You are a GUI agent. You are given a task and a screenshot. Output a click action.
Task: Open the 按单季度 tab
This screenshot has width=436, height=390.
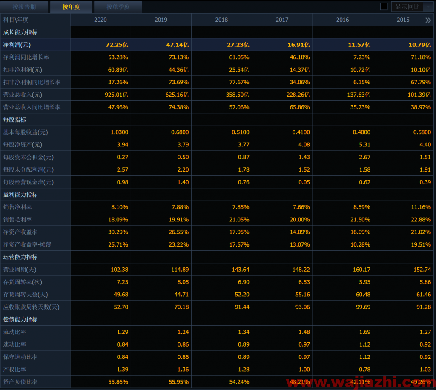tap(118, 7)
